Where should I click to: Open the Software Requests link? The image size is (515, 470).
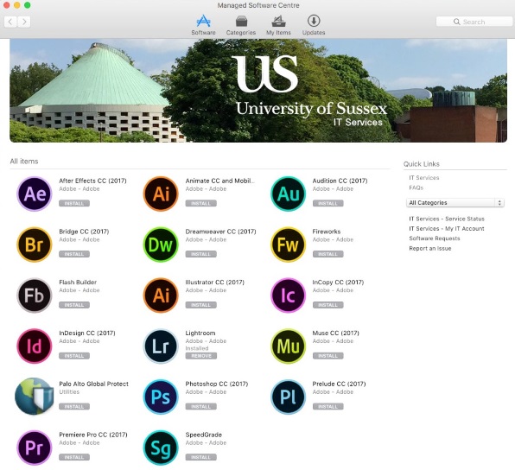point(434,238)
